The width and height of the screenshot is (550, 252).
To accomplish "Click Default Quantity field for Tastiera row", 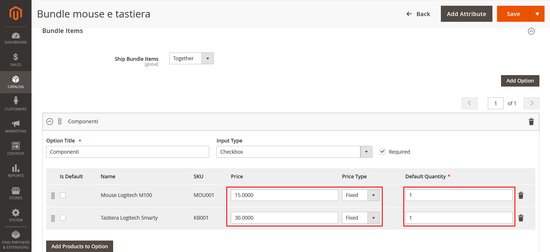I will (x=459, y=218).
